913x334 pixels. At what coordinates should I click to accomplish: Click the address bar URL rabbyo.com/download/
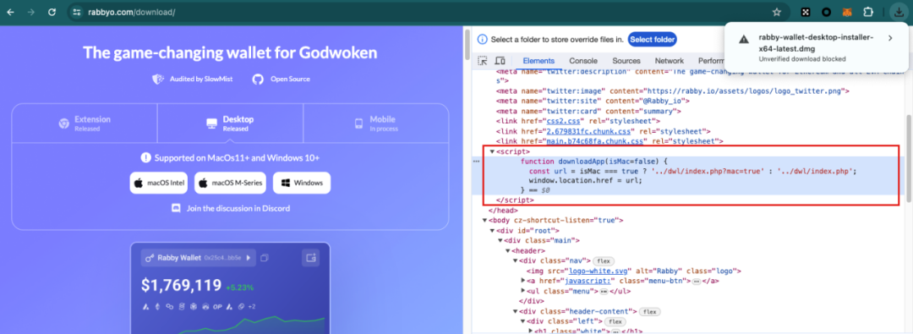click(x=131, y=12)
